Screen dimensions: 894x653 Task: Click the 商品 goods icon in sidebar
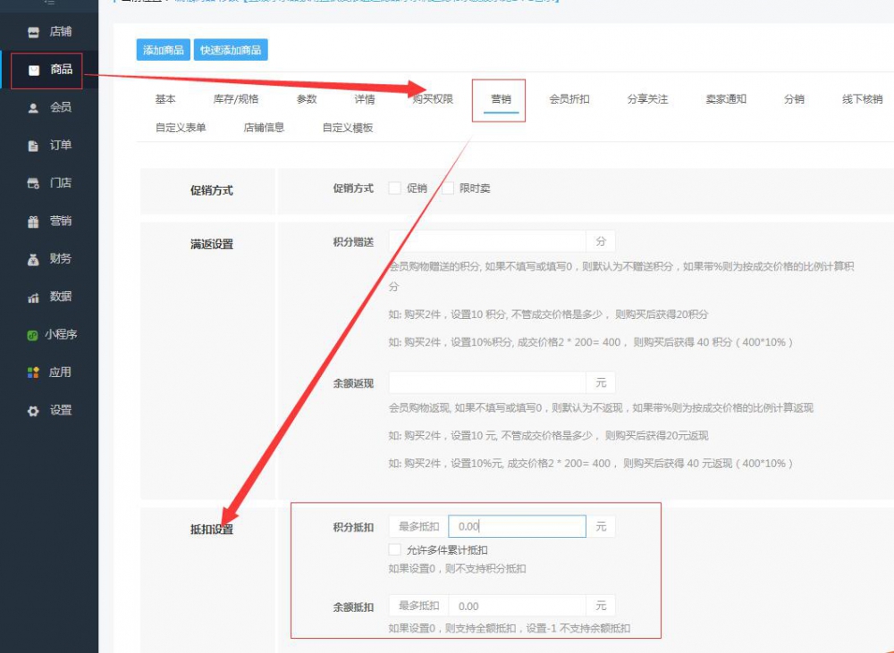[34, 70]
